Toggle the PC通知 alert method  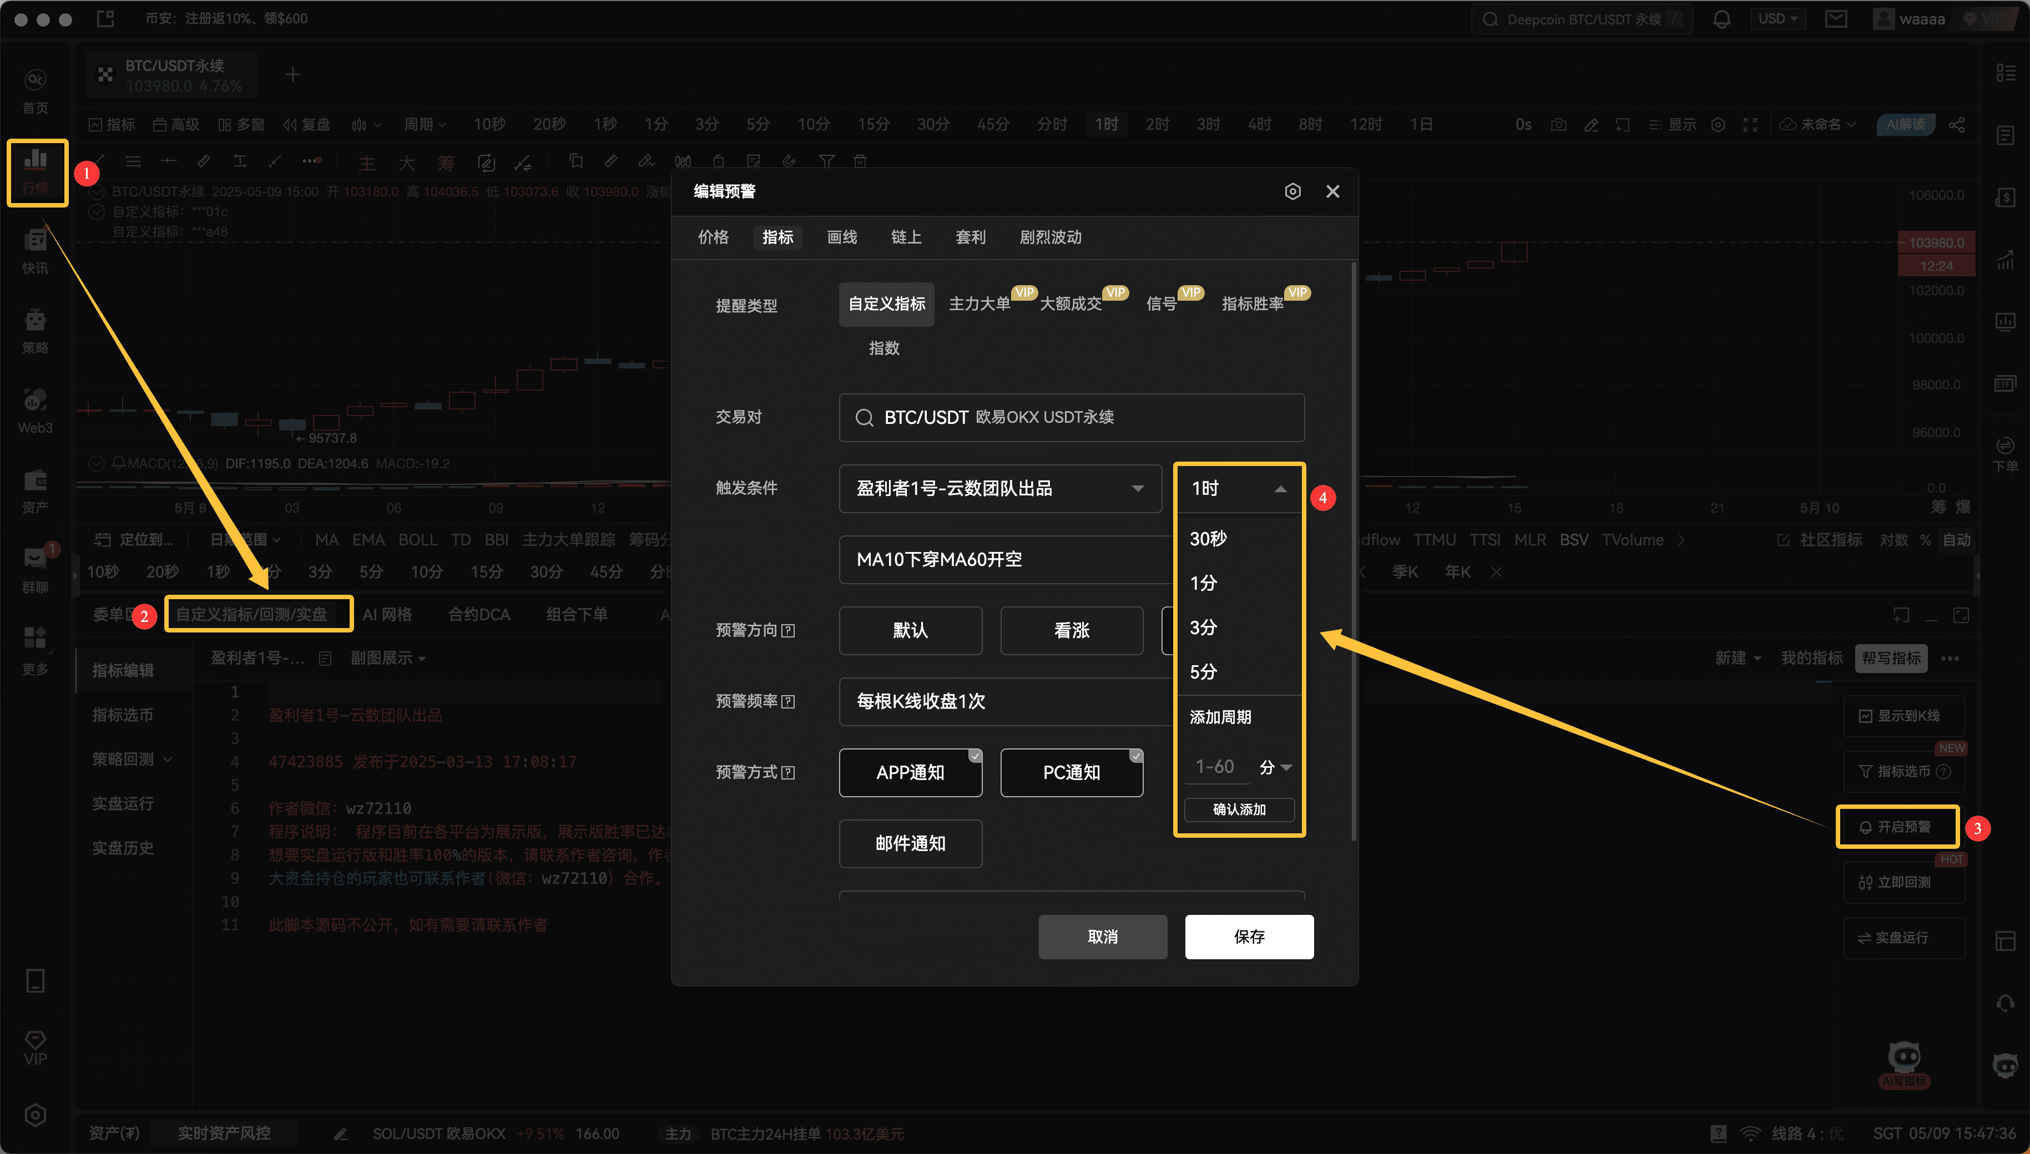pyautogui.click(x=1072, y=773)
